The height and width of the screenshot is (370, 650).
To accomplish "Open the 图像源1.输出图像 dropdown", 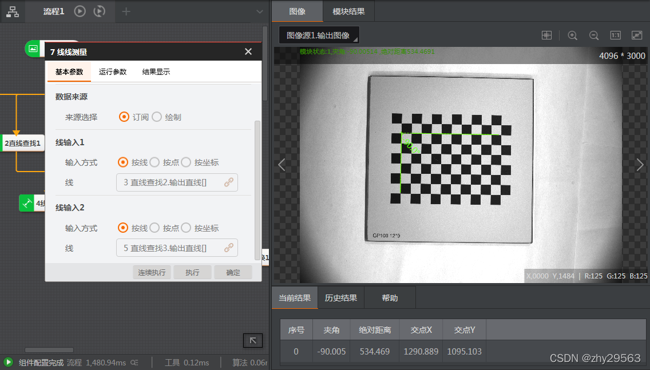I will 319,35.
